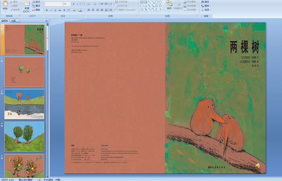
Task: Select the Left Brace shape
Action: (x=156, y=10)
